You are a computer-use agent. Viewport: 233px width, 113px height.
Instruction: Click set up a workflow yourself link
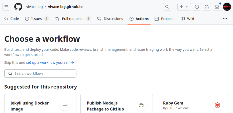point(50,62)
